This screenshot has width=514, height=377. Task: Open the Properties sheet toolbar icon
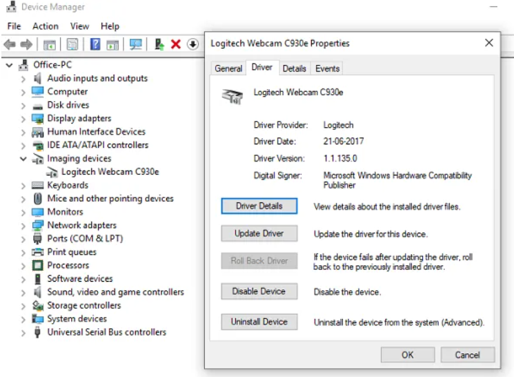[x=72, y=44]
